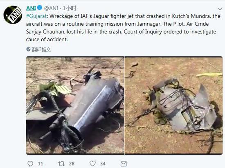Screen dimensions: 225x168
Task: Open the ANI display name link
Action: click(x=31, y=8)
